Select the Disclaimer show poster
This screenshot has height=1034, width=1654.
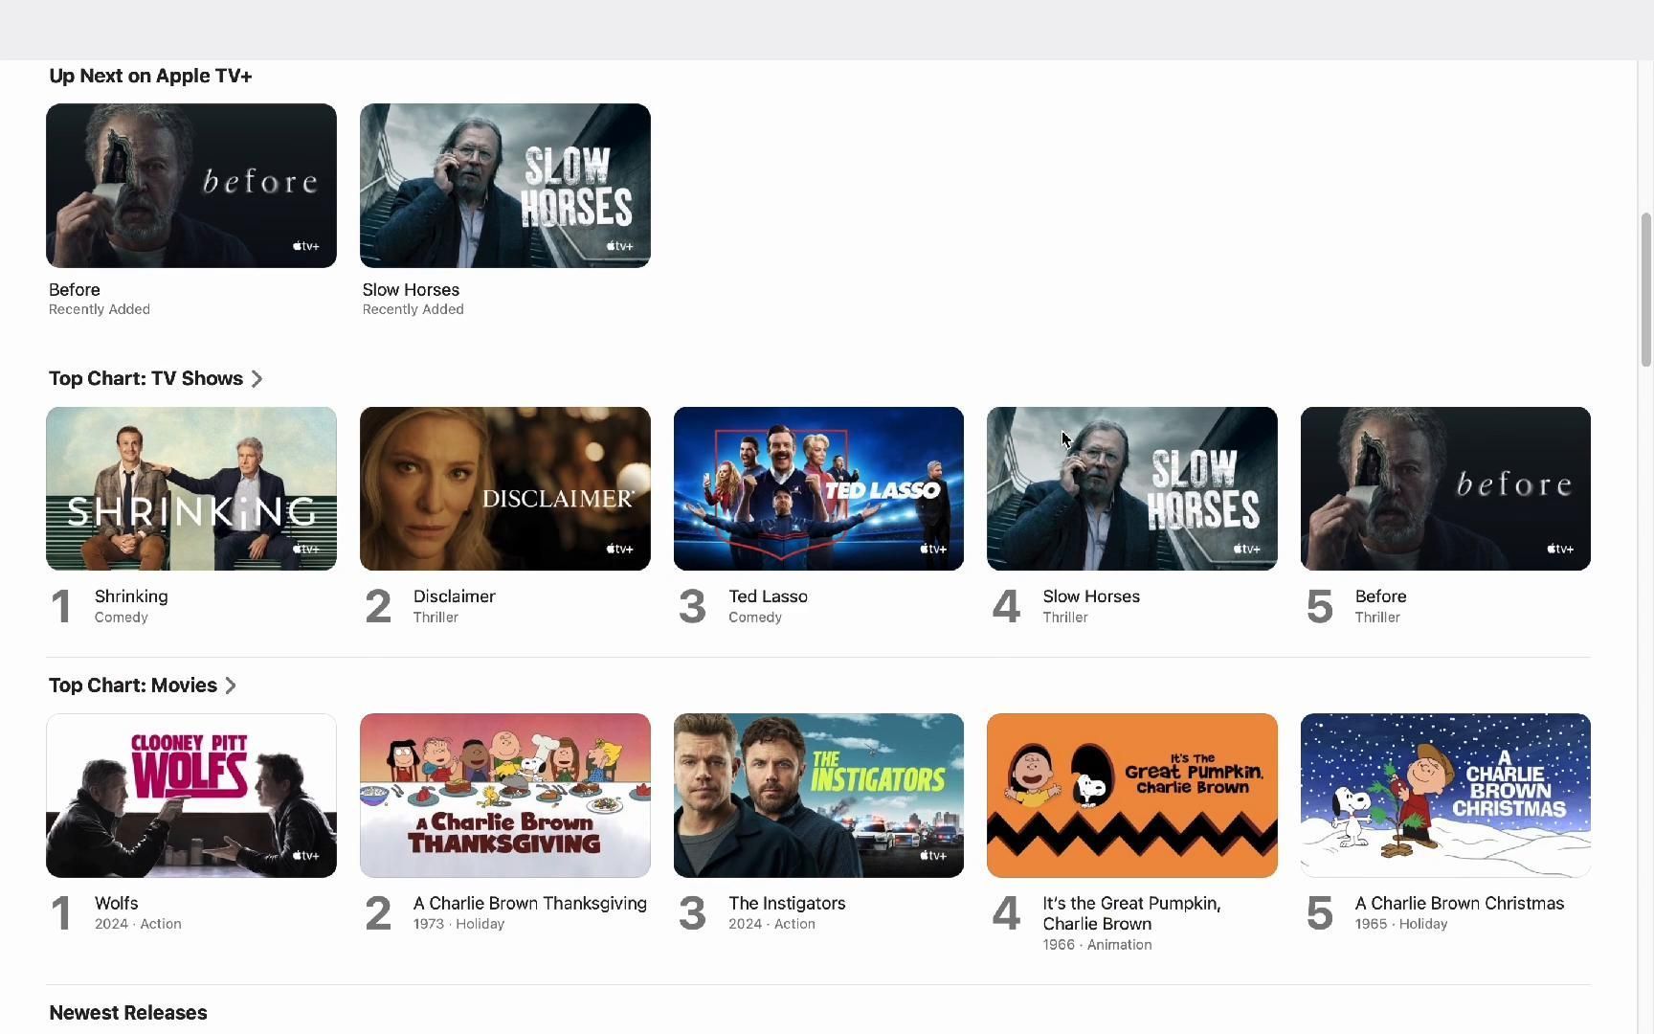point(505,488)
